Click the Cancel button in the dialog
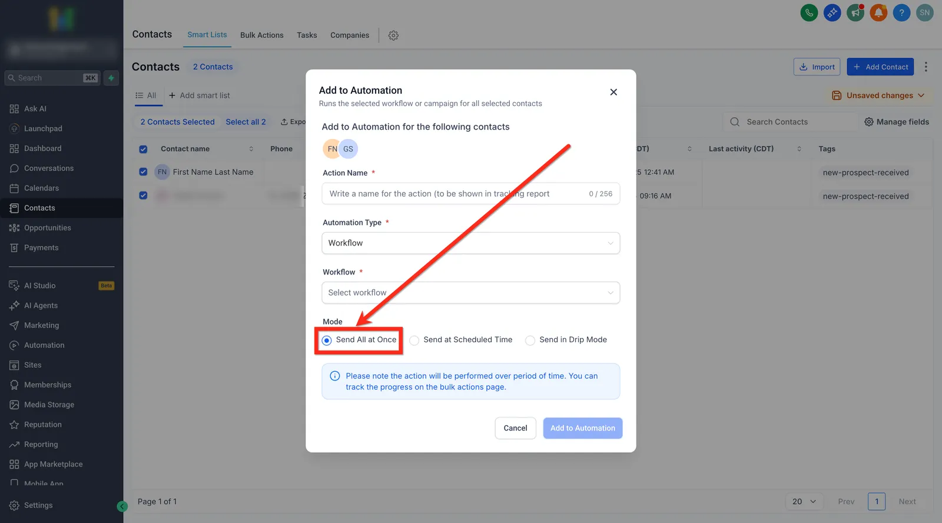Image resolution: width=942 pixels, height=523 pixels. pyautogui.click(x=515, y=428)
